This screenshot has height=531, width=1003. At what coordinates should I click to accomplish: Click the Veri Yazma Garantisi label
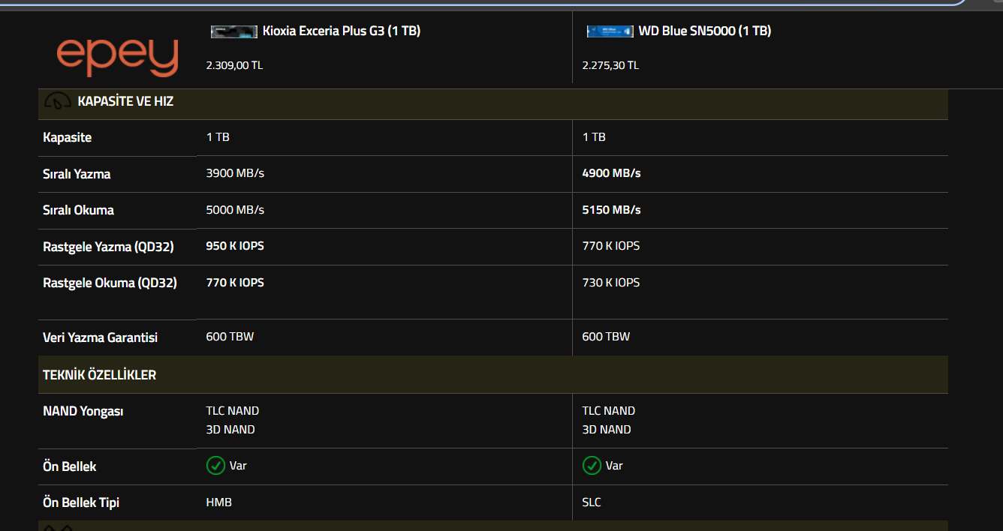(x=101, y=337)
